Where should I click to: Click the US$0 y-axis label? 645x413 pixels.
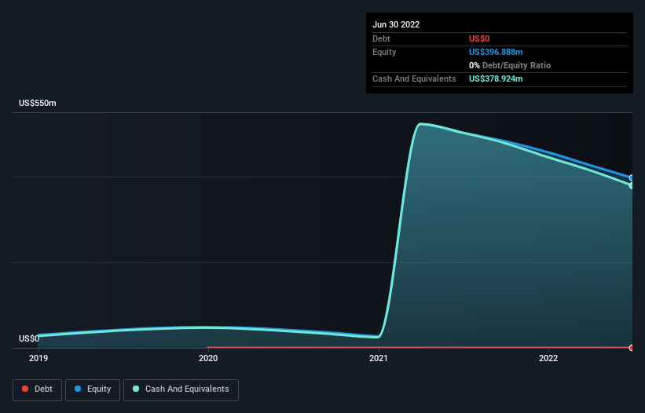click(x=29, y=338)
